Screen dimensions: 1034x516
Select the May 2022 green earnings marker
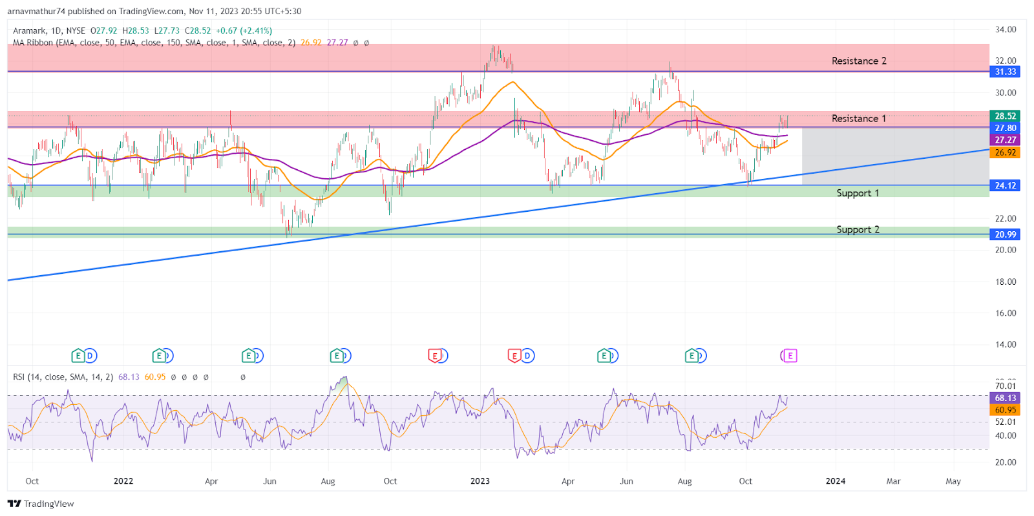coord(249,355)
